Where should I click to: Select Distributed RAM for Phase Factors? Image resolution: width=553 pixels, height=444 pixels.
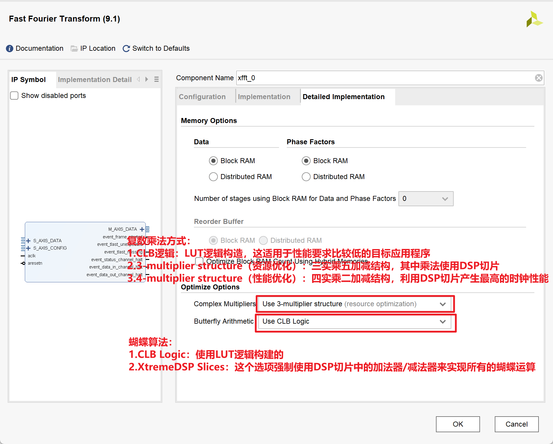coord(306,177)
